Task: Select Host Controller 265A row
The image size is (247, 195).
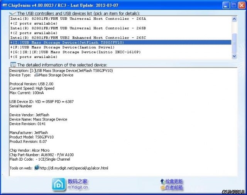Action: (120, 19)
